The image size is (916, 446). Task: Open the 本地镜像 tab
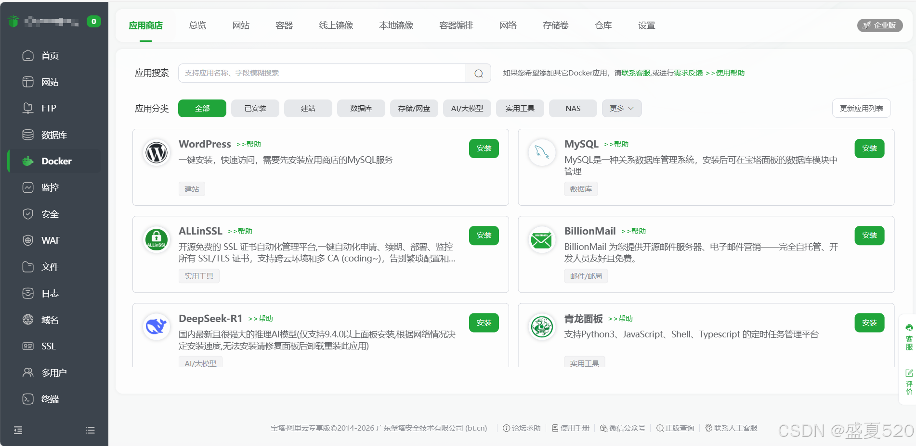396,25
